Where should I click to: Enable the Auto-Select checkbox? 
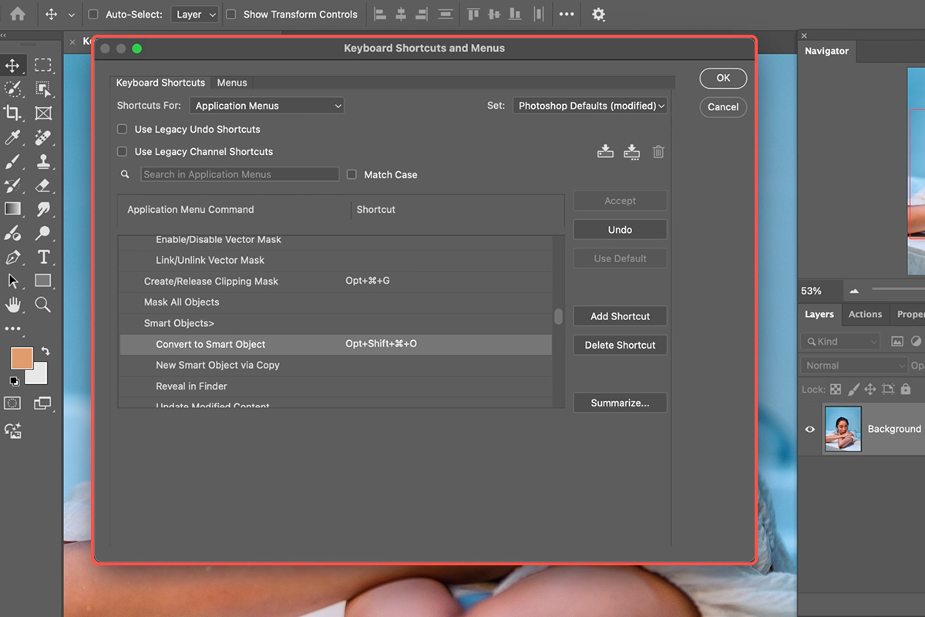[93, 14]
